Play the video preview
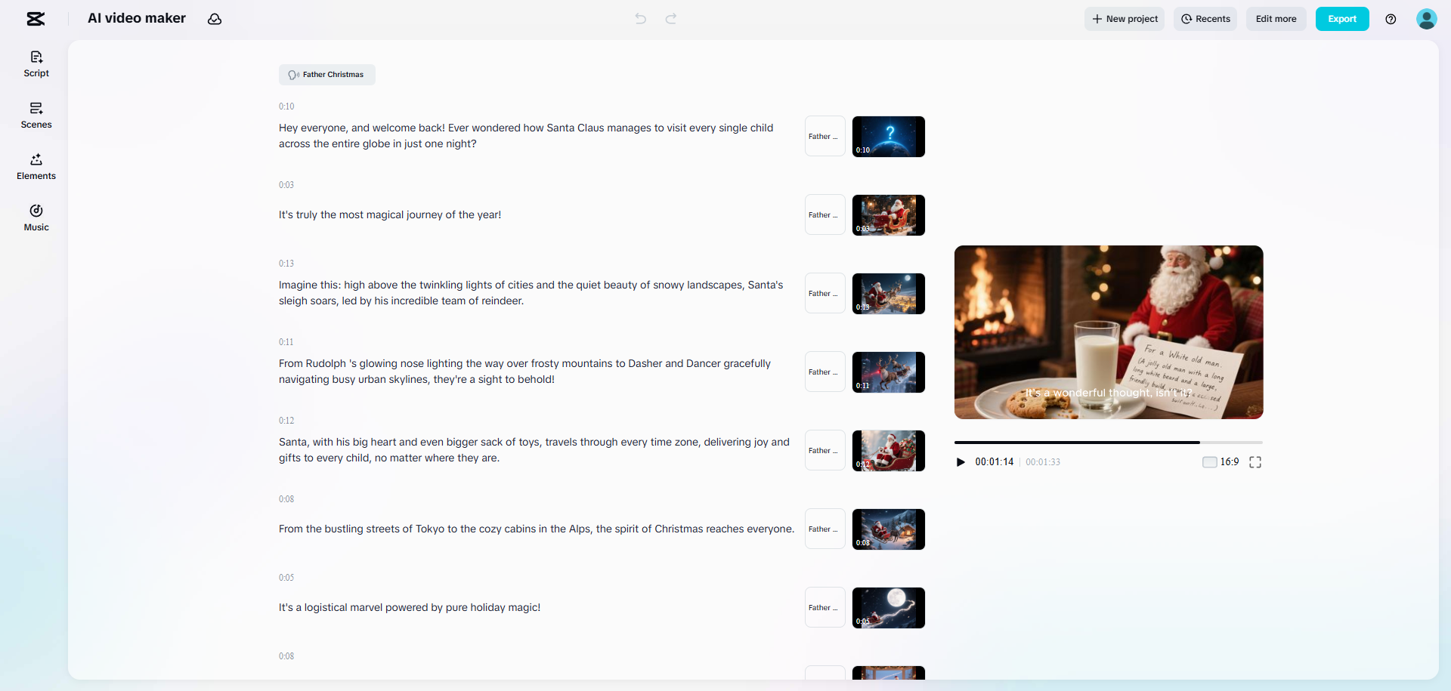Image resolution: width=1451 pixels, height=691 pixels. pyautogui.click(x=961, y=462)
